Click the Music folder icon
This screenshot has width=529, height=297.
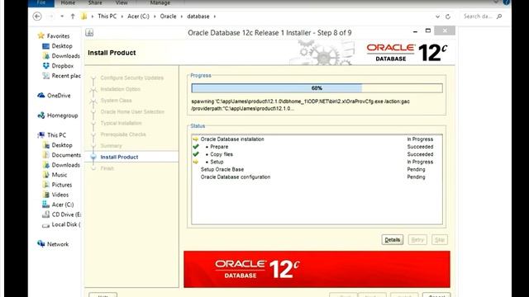(x=46, y=175)
